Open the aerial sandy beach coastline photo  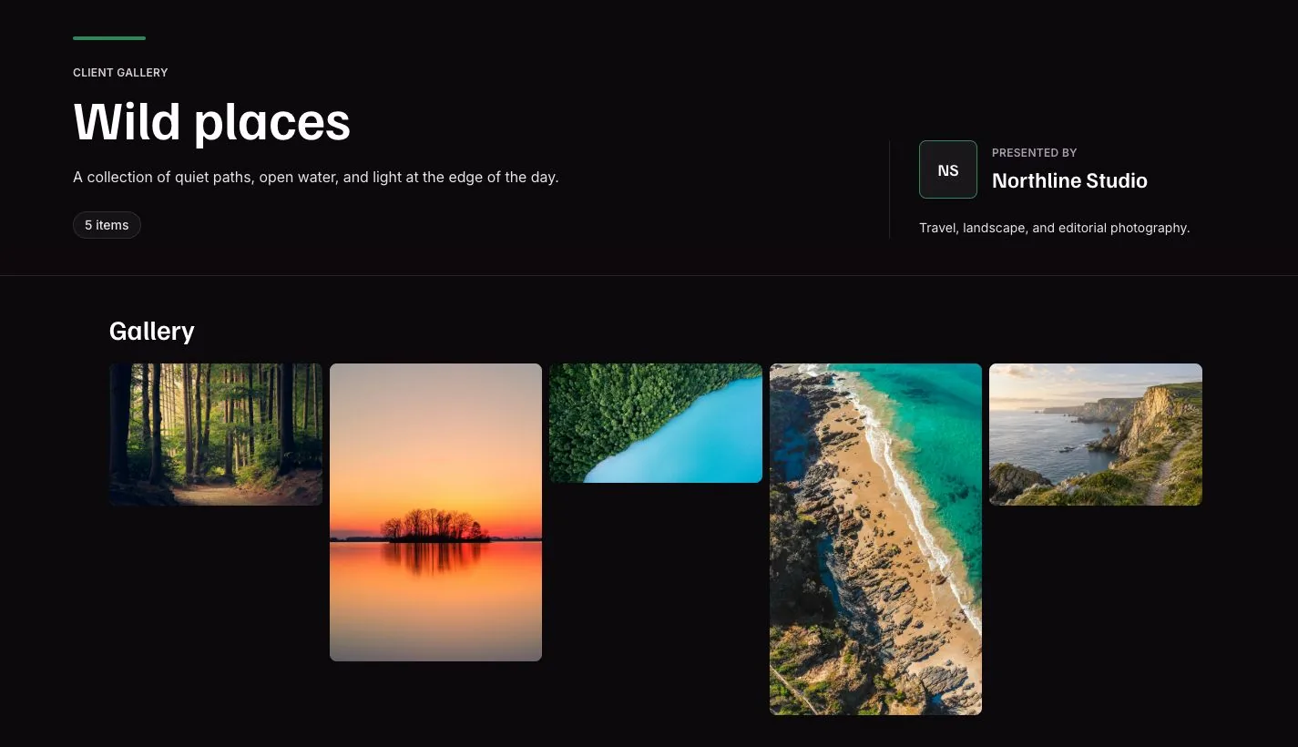[875, 539]
